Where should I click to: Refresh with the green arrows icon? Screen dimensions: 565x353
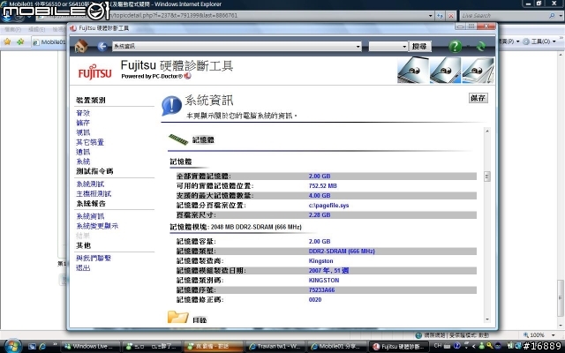point(480,46)
